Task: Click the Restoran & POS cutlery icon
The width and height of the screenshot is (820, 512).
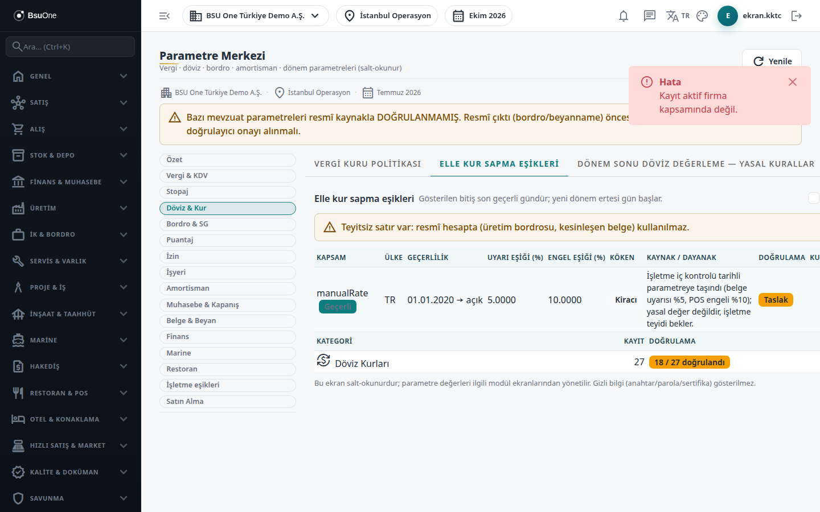Action: click(x=18, y=393)
